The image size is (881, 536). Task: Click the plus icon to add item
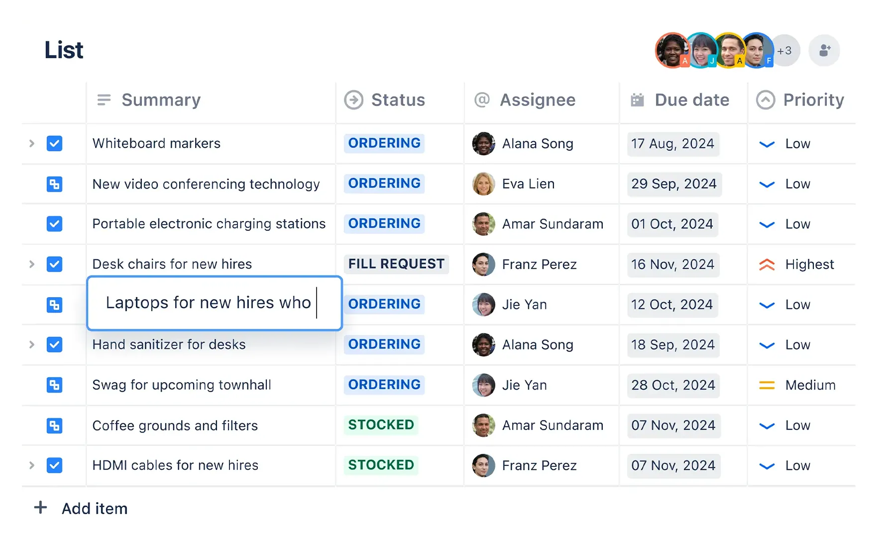point(40,508)
